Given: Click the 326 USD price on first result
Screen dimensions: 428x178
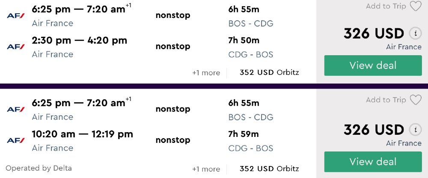Looking at the screenshot, I should (x=374, y=33).
